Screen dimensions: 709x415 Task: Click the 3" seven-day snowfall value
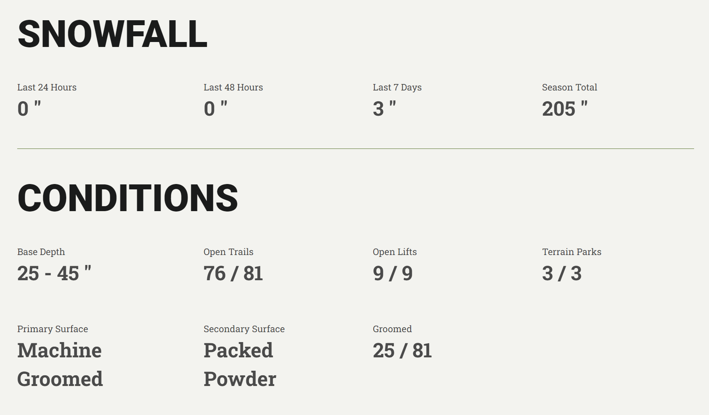click(385, 108)
